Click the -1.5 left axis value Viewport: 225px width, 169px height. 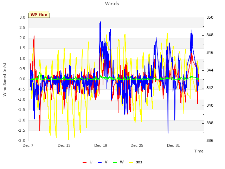pos(22,110)
